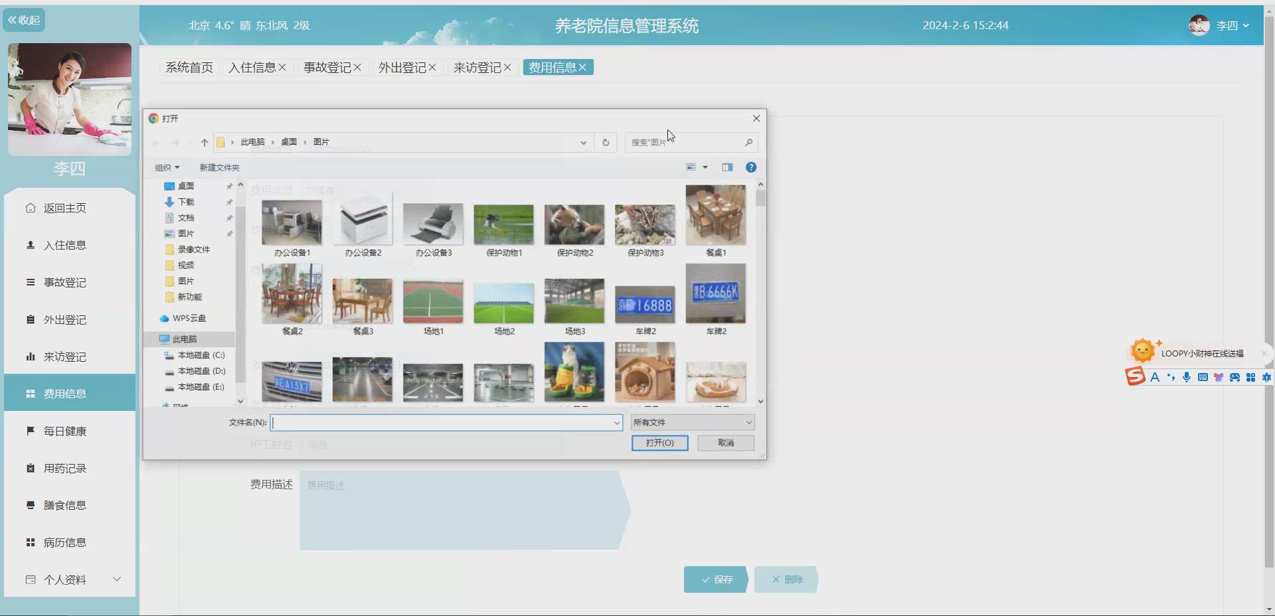Viewport: 1275px width, 616px height.
Task: Open 用药记录 using its sidebar icon
Action: 31,468
